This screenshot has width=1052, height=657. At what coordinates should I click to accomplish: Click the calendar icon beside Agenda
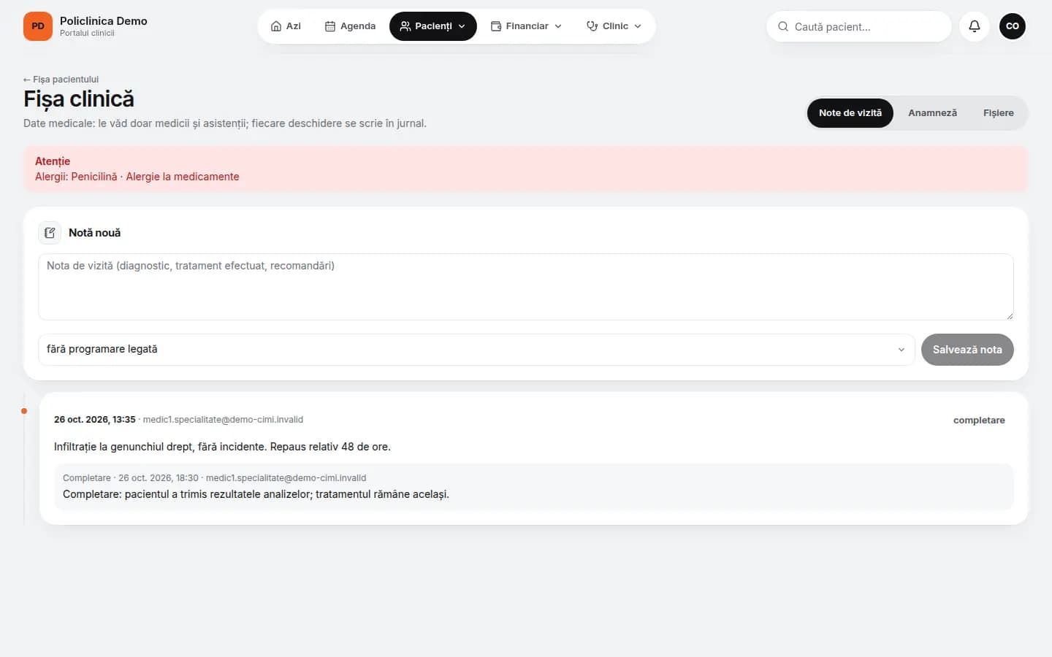pyautogui.click(x=330, y=26)
